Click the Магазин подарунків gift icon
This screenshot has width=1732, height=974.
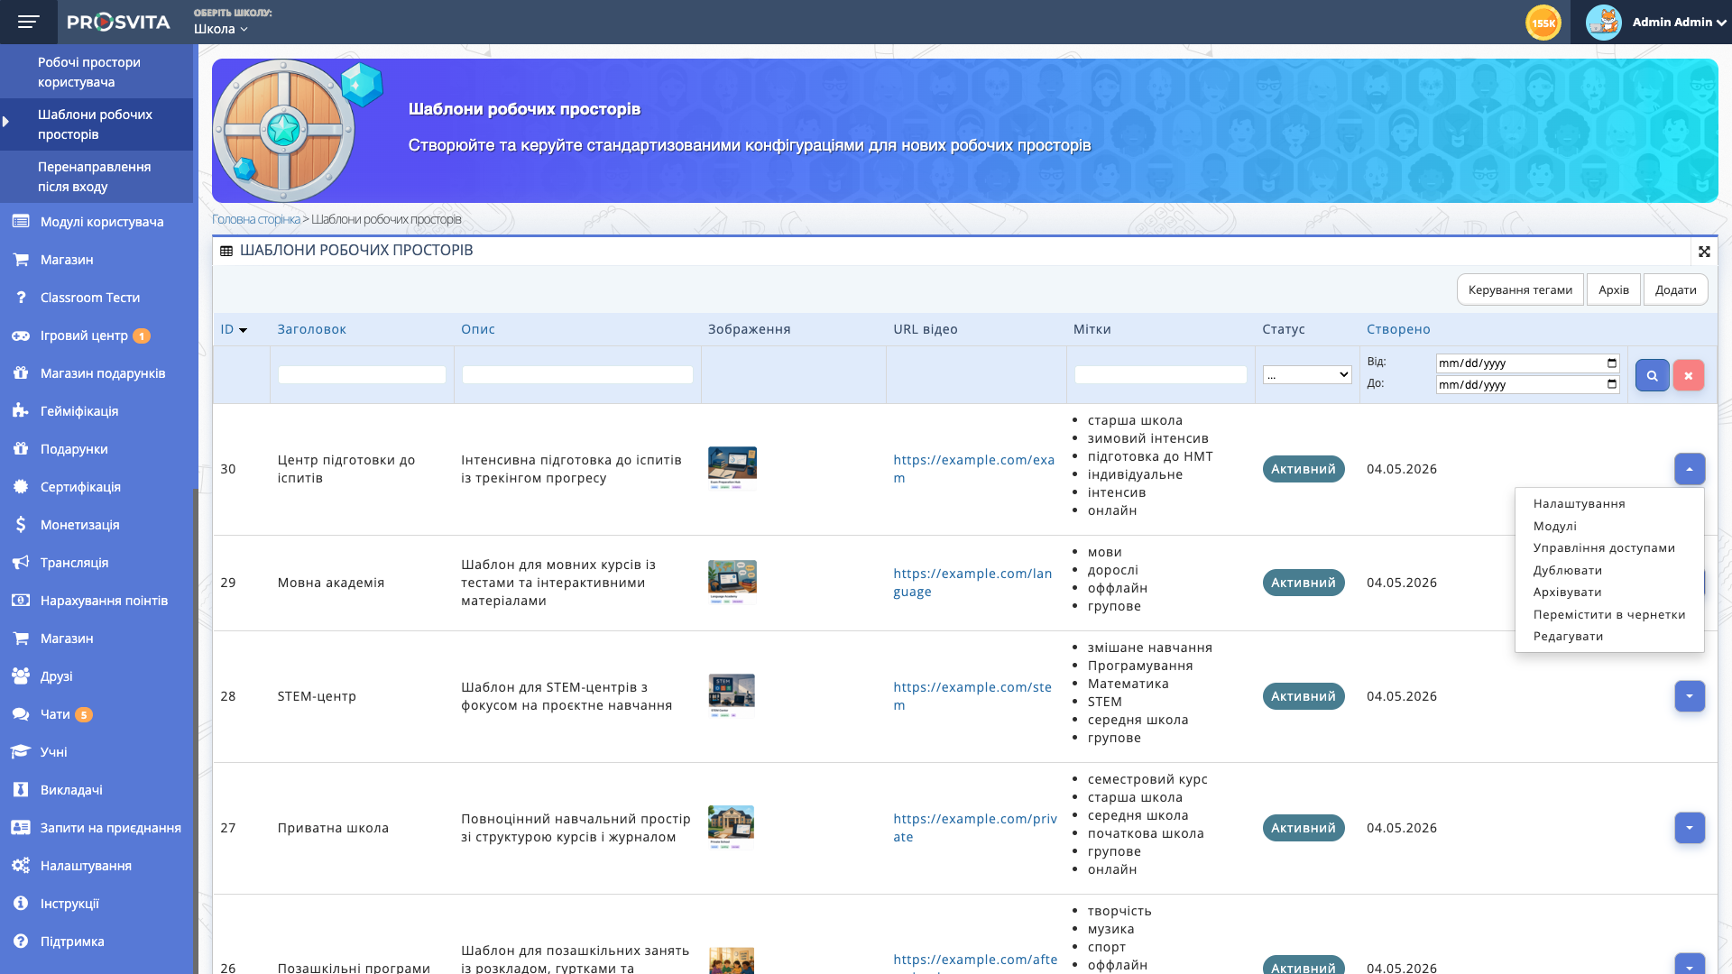click(x=21, y=373)
